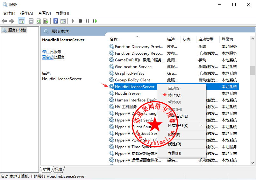Click the Restart service icon
Viewport: 256px width, 180px height.
[x=95, y=21]
